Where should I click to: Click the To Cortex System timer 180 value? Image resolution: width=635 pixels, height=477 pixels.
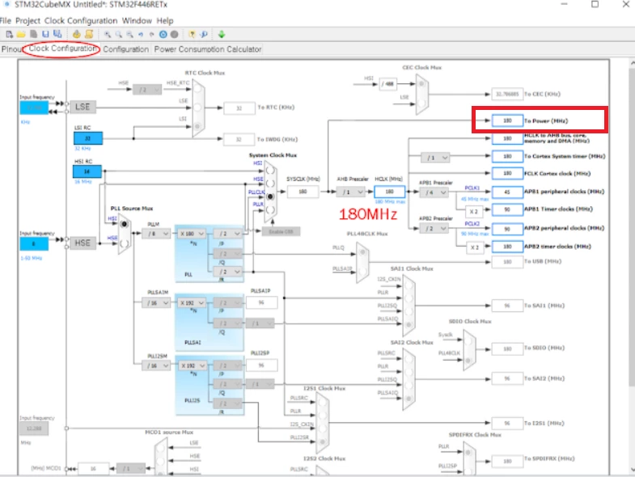507,156
